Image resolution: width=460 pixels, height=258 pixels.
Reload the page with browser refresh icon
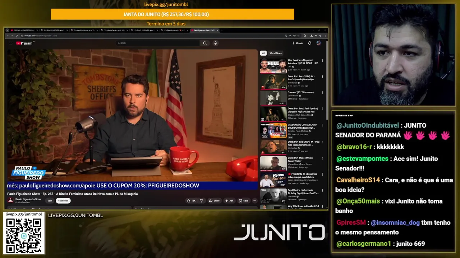[x=17, y=36]
